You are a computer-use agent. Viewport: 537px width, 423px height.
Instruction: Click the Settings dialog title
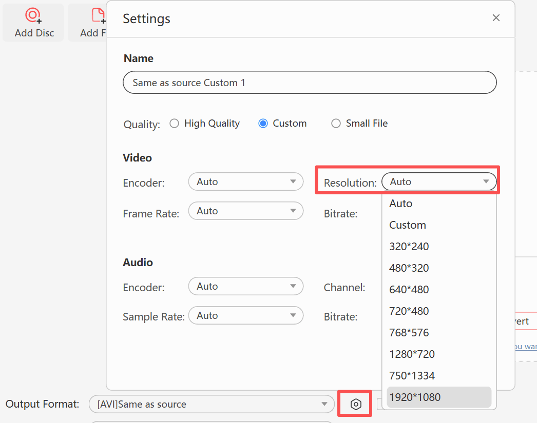[147, 19]
